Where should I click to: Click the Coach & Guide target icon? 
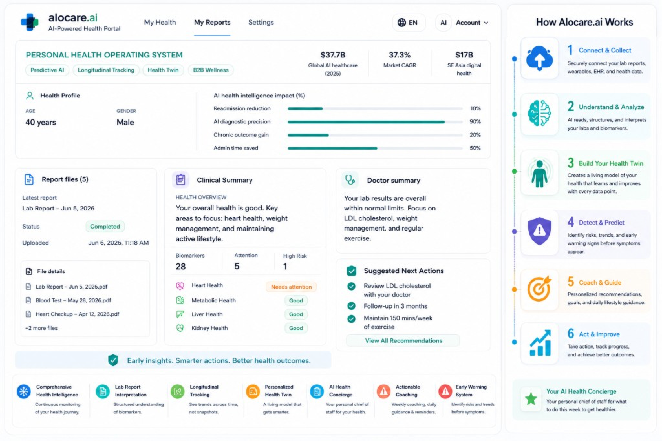click(539, 289)
